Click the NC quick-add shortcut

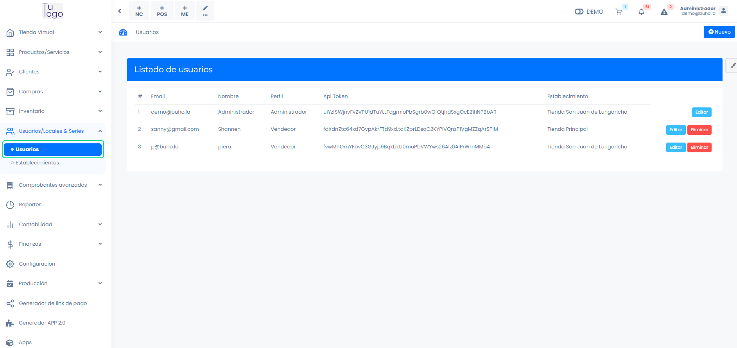pos(139,11)
